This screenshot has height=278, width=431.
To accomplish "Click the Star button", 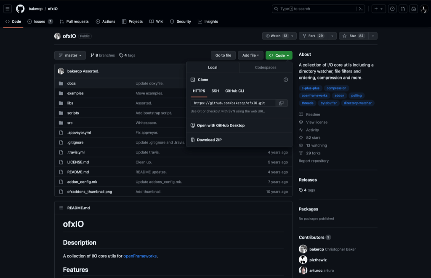I will click(354, 36).
